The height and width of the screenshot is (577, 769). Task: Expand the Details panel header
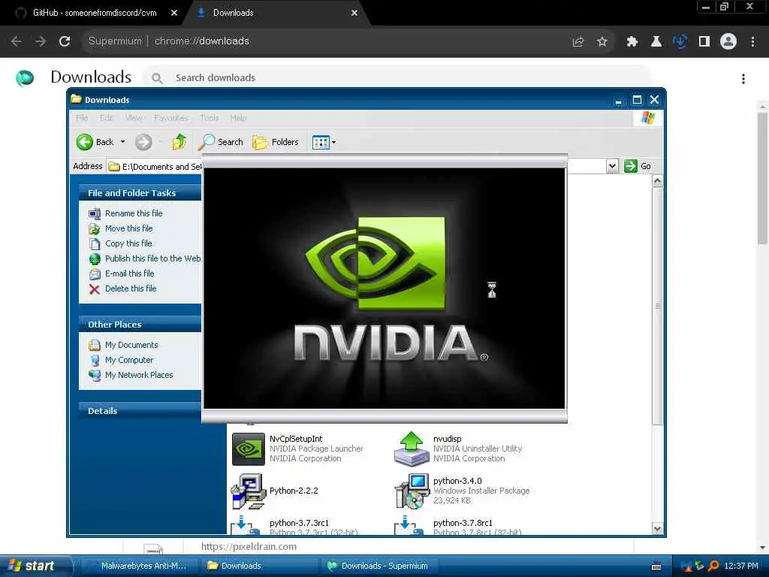point(140,411)
